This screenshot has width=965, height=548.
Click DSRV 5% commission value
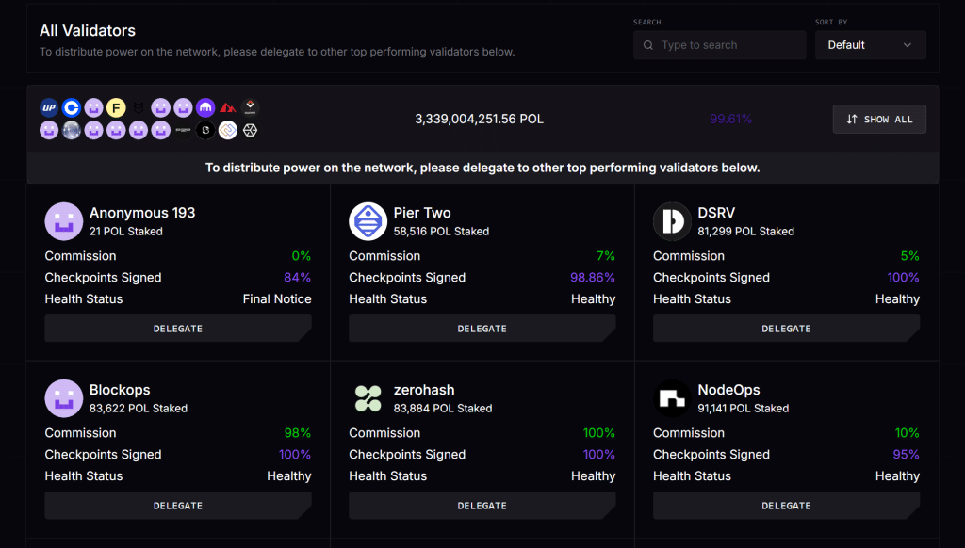point(909,256)
